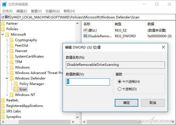This screenshot has height=125, width=176.
Task: Confirm with the 确定 button
Action: 127,103
